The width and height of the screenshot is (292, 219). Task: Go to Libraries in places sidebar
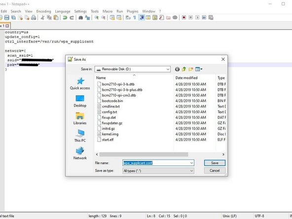pyautogui.click(x=80, y=118)
